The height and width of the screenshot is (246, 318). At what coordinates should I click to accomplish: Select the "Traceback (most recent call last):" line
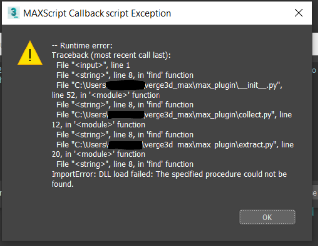[x=111, y=55]
